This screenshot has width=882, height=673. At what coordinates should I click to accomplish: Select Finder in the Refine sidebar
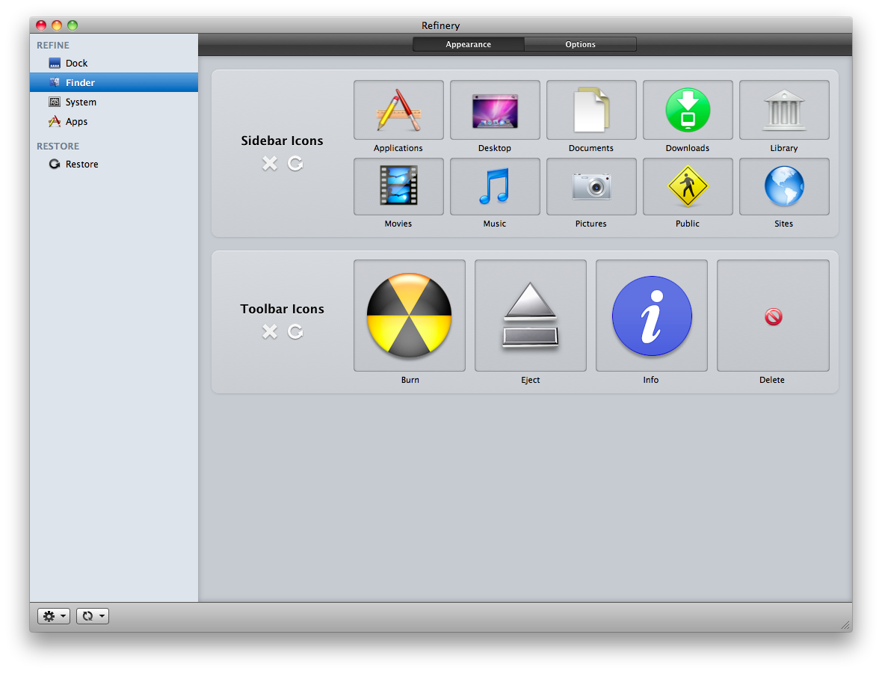[114, 82]
